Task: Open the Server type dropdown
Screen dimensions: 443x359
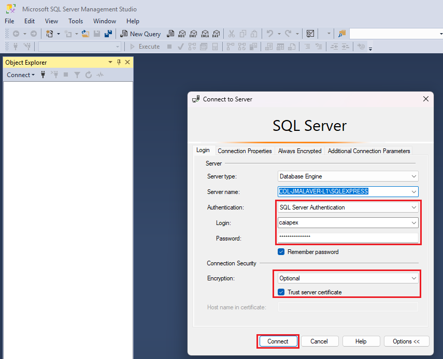Action: tap(414, 176)
